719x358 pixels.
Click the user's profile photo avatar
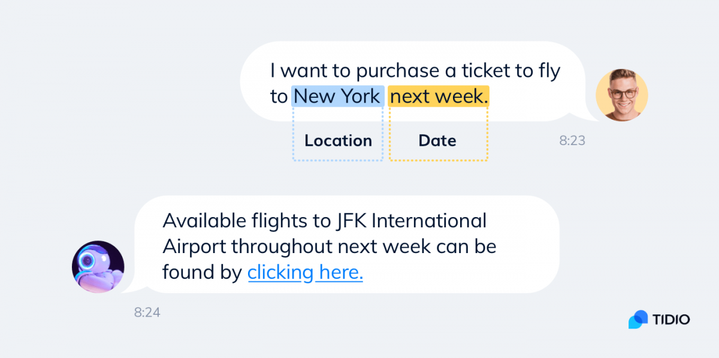coord(622,95)
